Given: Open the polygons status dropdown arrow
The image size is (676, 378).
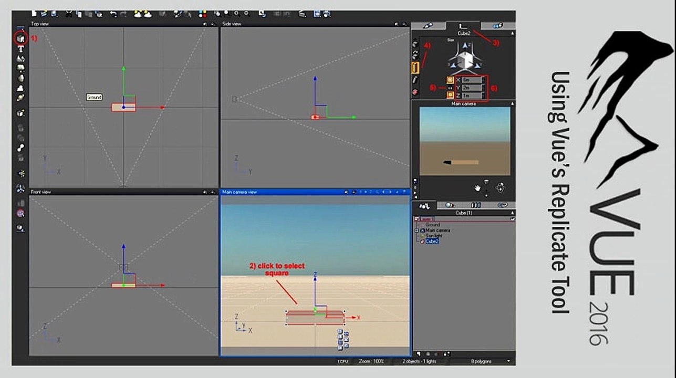Looking at the screenshot, I should coord(509,361).
